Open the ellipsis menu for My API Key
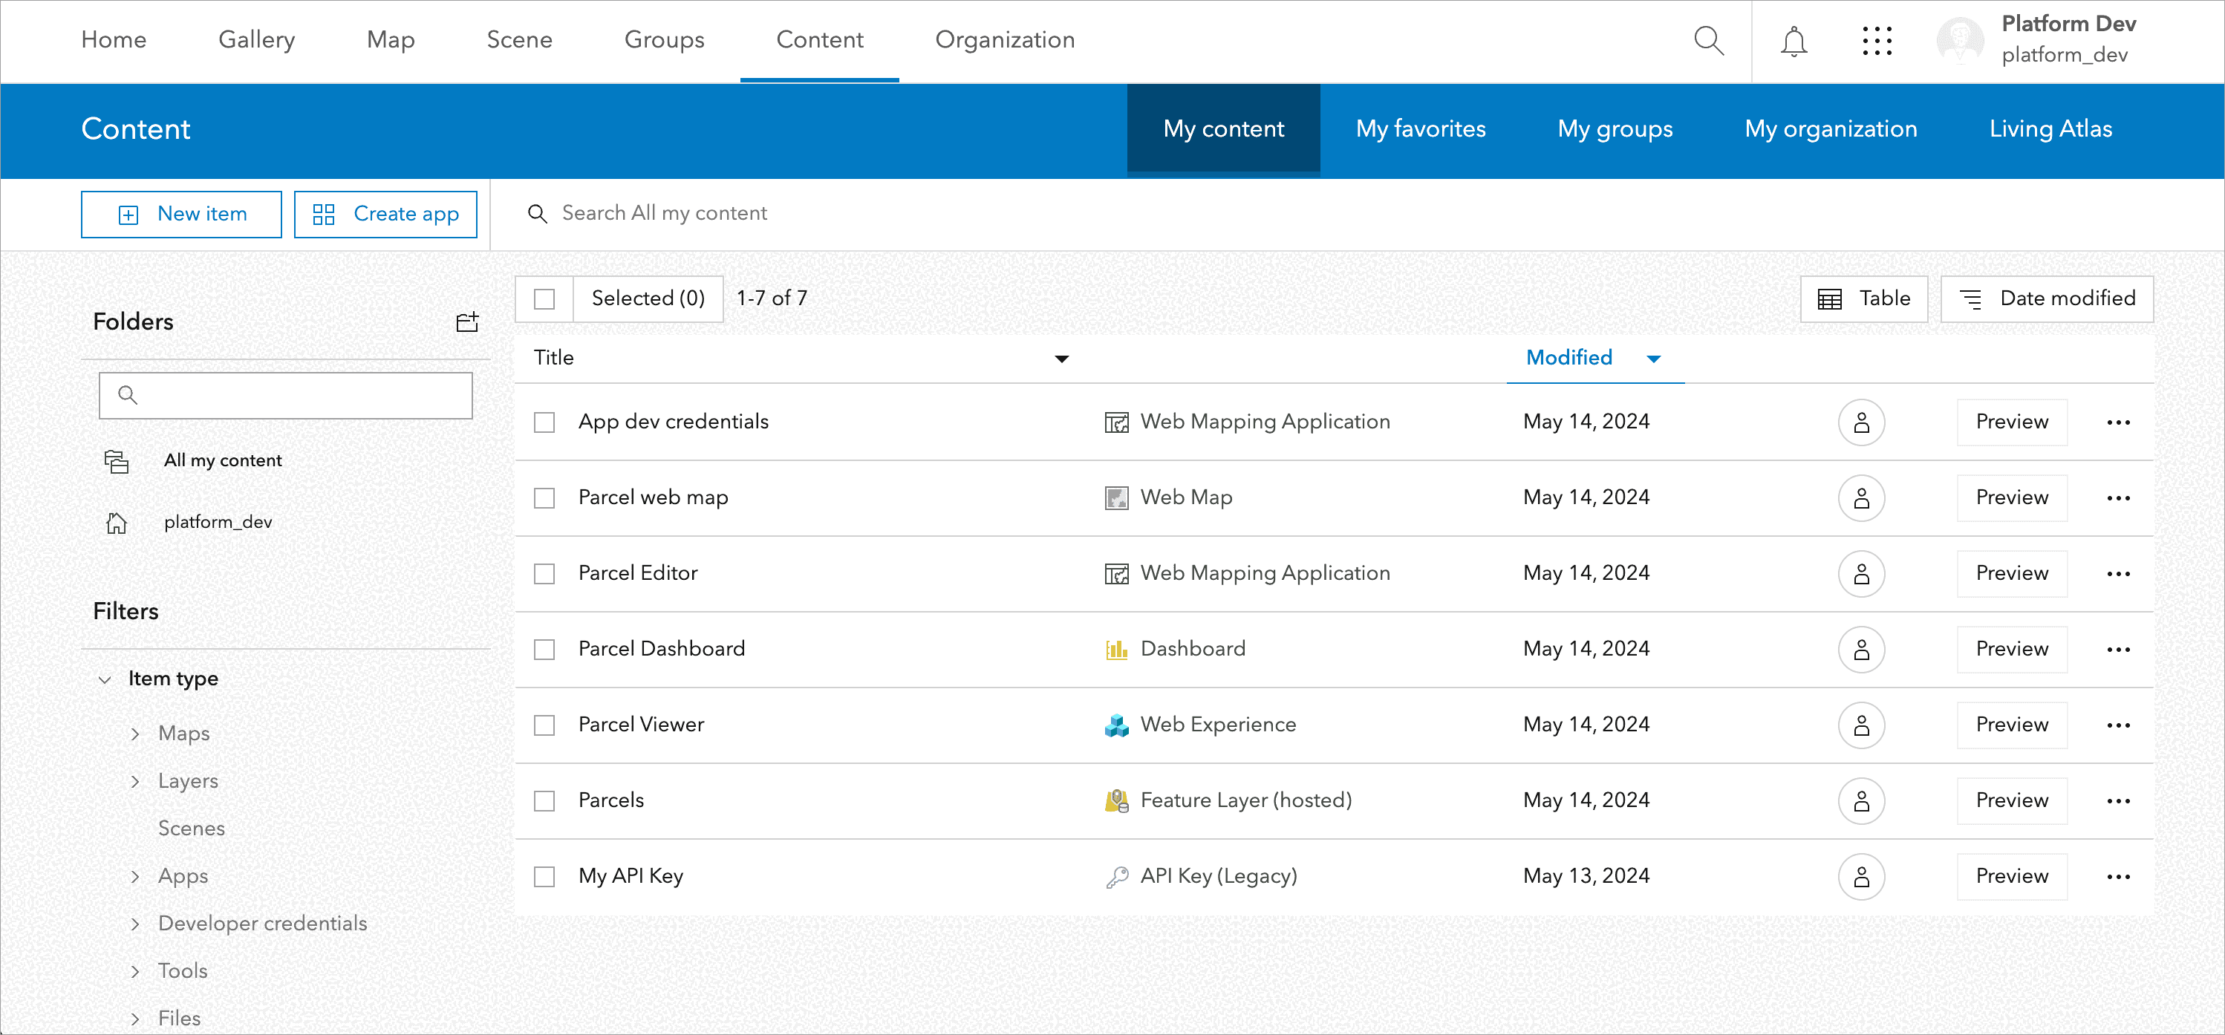 click(2119, 876)
